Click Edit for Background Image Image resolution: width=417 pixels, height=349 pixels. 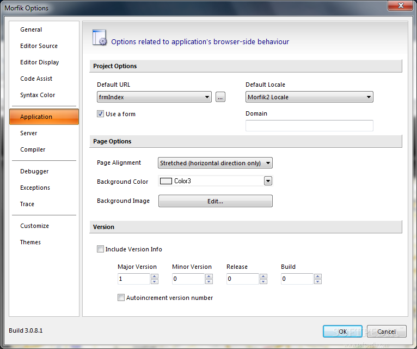point(216,201)
